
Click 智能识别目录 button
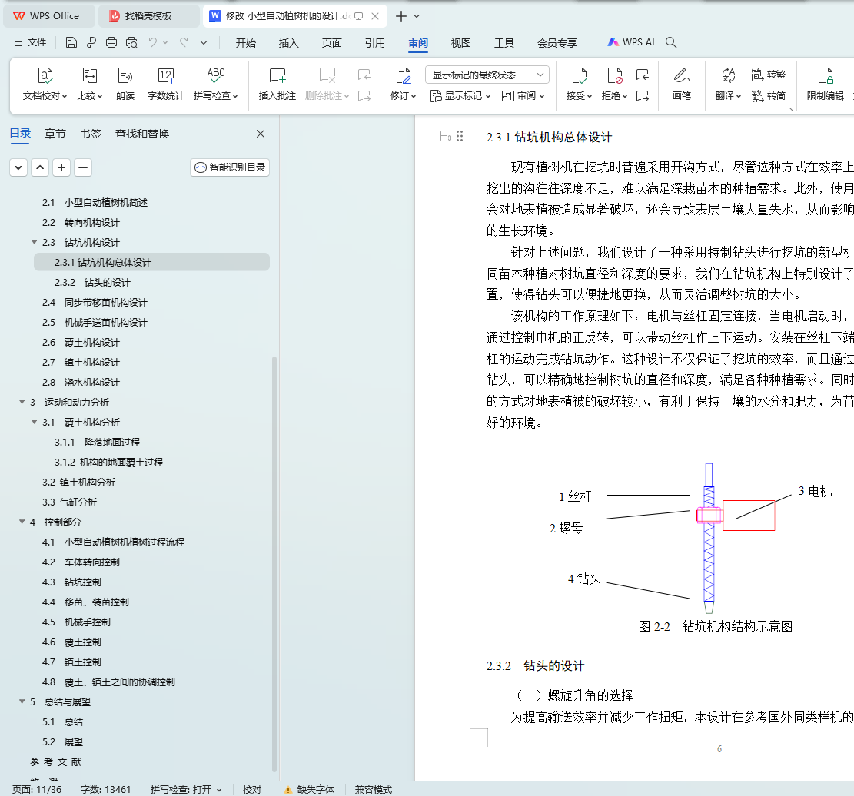pyautogui.click(x=230, y=167)
